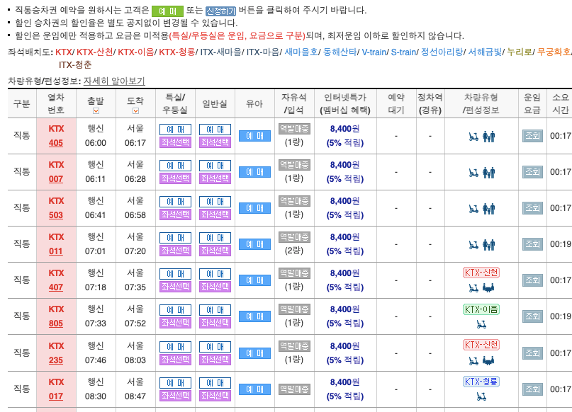
Task: Open S-train seat map link
Action: tap(403, 52)
